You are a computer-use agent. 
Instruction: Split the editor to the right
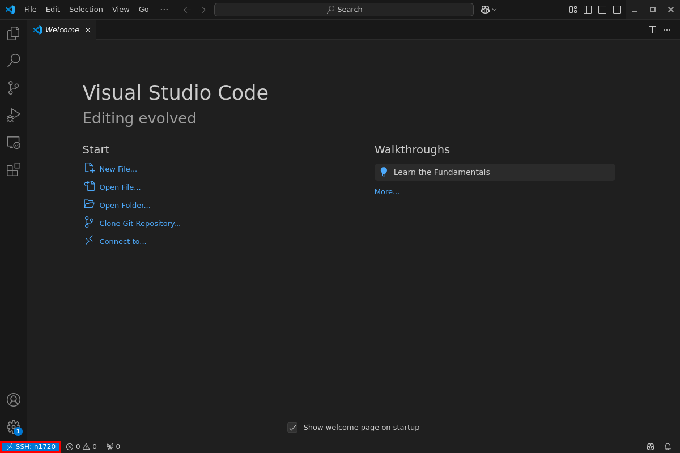coord(652,30)
